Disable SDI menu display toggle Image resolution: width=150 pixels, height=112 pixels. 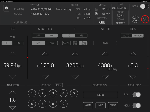pyautogui.click(x=137, y=95)
